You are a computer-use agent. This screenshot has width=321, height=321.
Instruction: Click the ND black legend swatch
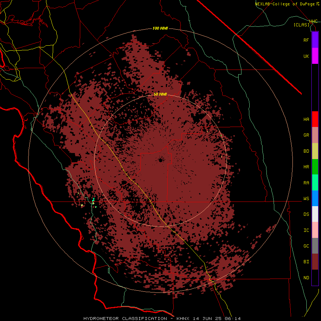315,277
